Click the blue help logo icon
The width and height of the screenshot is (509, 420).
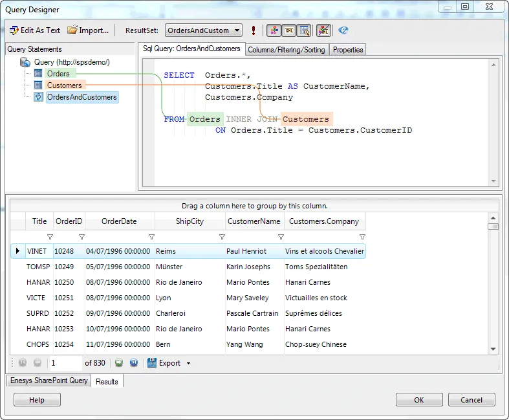[343, 30]
